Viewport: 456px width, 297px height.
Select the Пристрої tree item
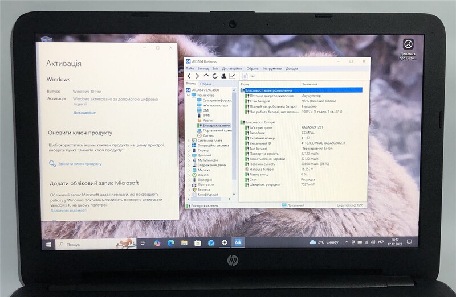pyautogui.click(x=202, y=180)
